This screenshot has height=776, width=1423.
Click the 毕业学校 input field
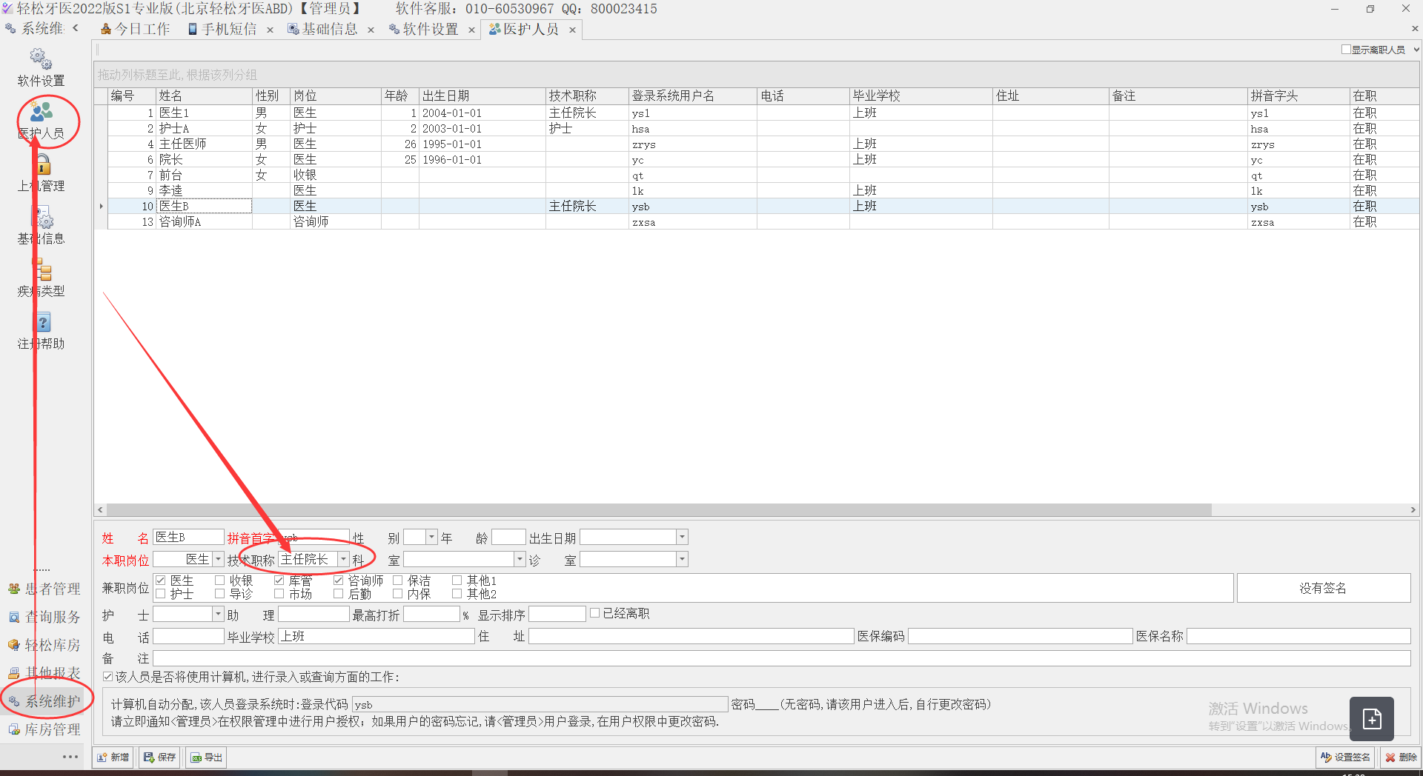(377, 636)
